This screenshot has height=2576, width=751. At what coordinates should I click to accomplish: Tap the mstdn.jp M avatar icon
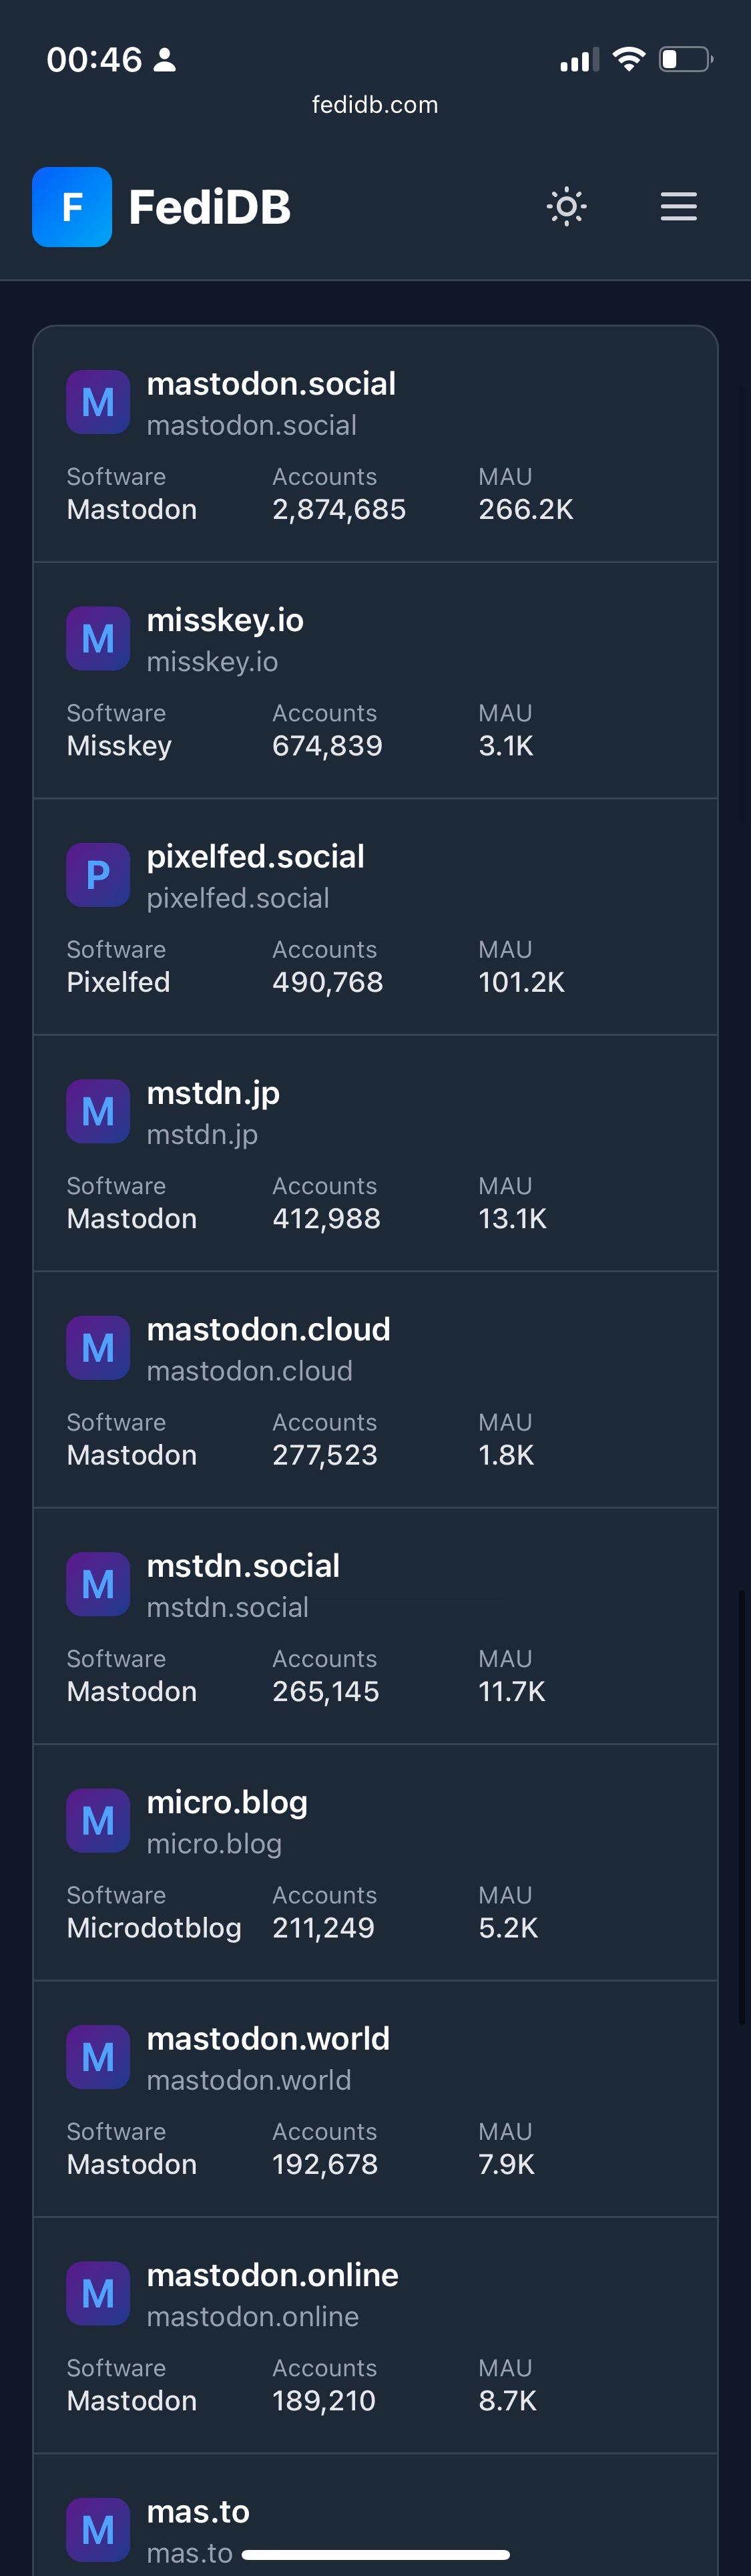click(x=98, y=1112)
